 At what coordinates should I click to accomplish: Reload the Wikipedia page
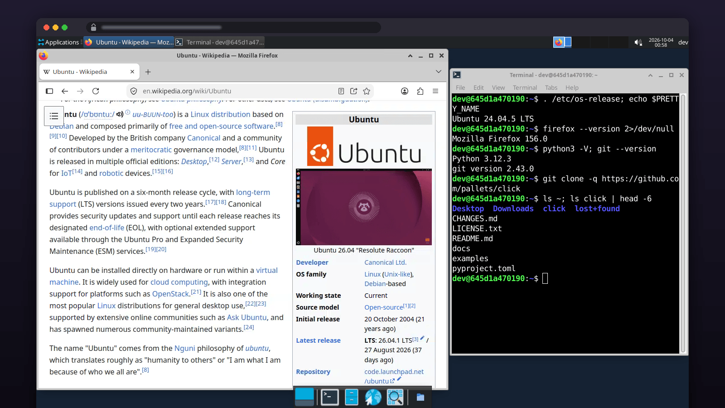pyautogui.click(x=96, y=91)
